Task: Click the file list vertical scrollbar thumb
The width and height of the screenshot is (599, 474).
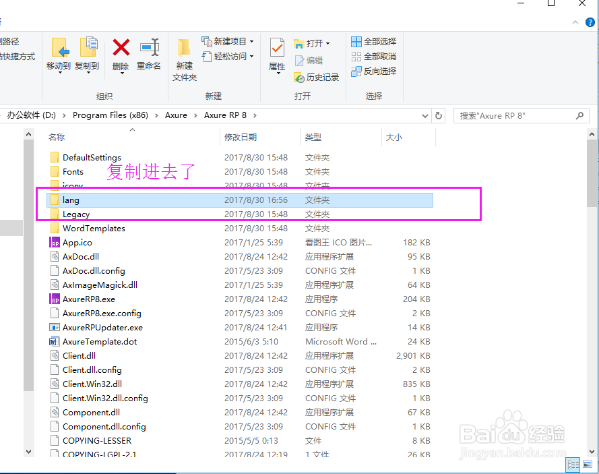Action: [592, 173]
